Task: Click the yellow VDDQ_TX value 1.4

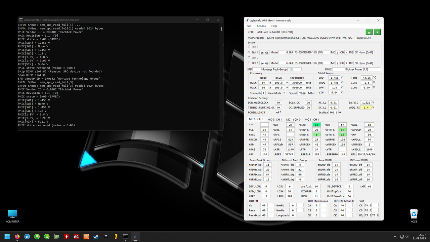Action: 367,108
